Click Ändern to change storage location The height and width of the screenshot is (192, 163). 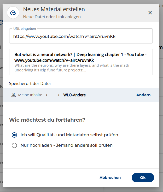143,95
